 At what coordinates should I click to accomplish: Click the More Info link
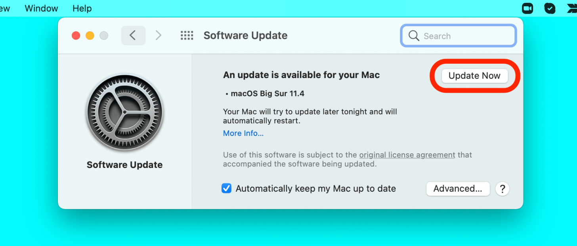tap(243, 133)
